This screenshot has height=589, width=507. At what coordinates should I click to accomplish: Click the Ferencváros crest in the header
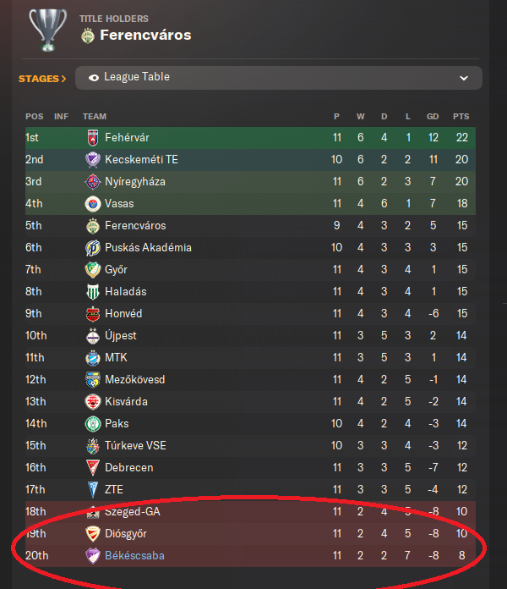pos(87,36)
